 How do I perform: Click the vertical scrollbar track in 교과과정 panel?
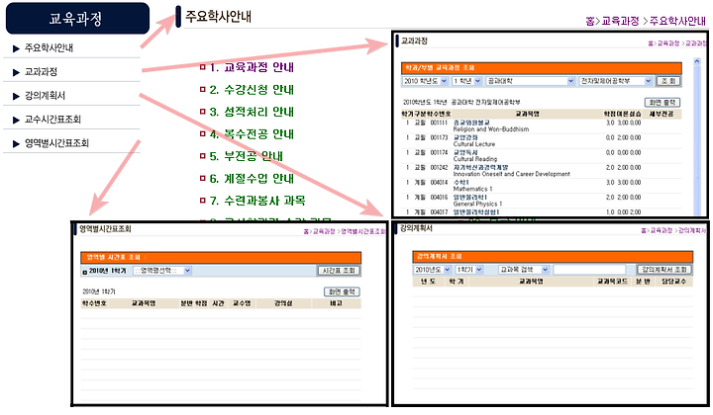tap(696, 140)
